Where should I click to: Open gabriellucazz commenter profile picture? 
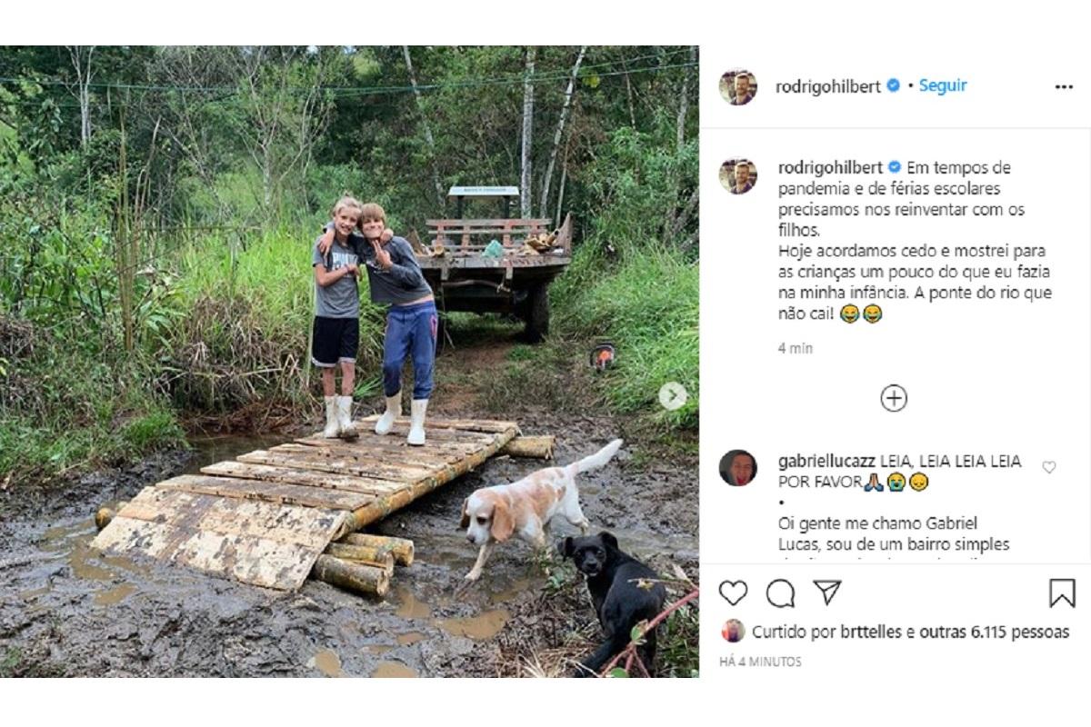click(x=737, y=468)
